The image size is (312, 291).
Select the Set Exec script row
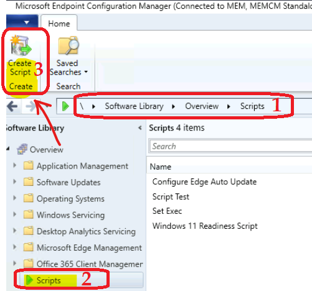pyautogui.click(x=167, y=211)
